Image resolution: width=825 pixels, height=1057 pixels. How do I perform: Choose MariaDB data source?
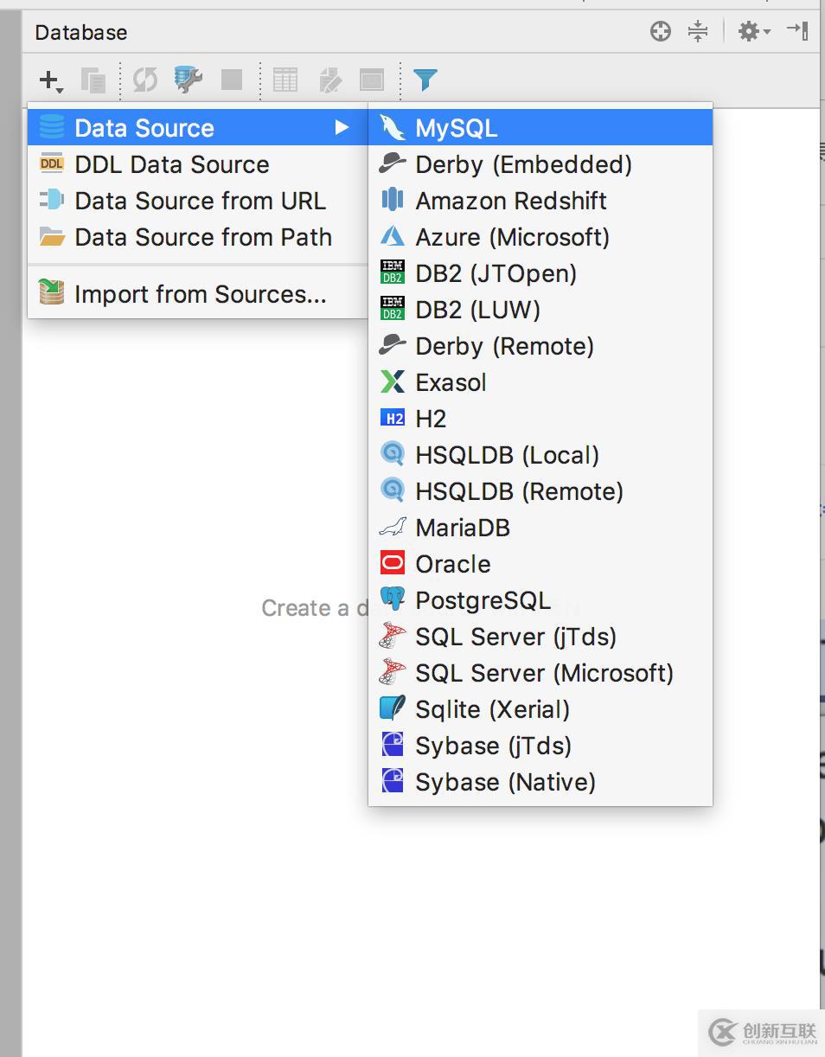(x=540, y=528)
